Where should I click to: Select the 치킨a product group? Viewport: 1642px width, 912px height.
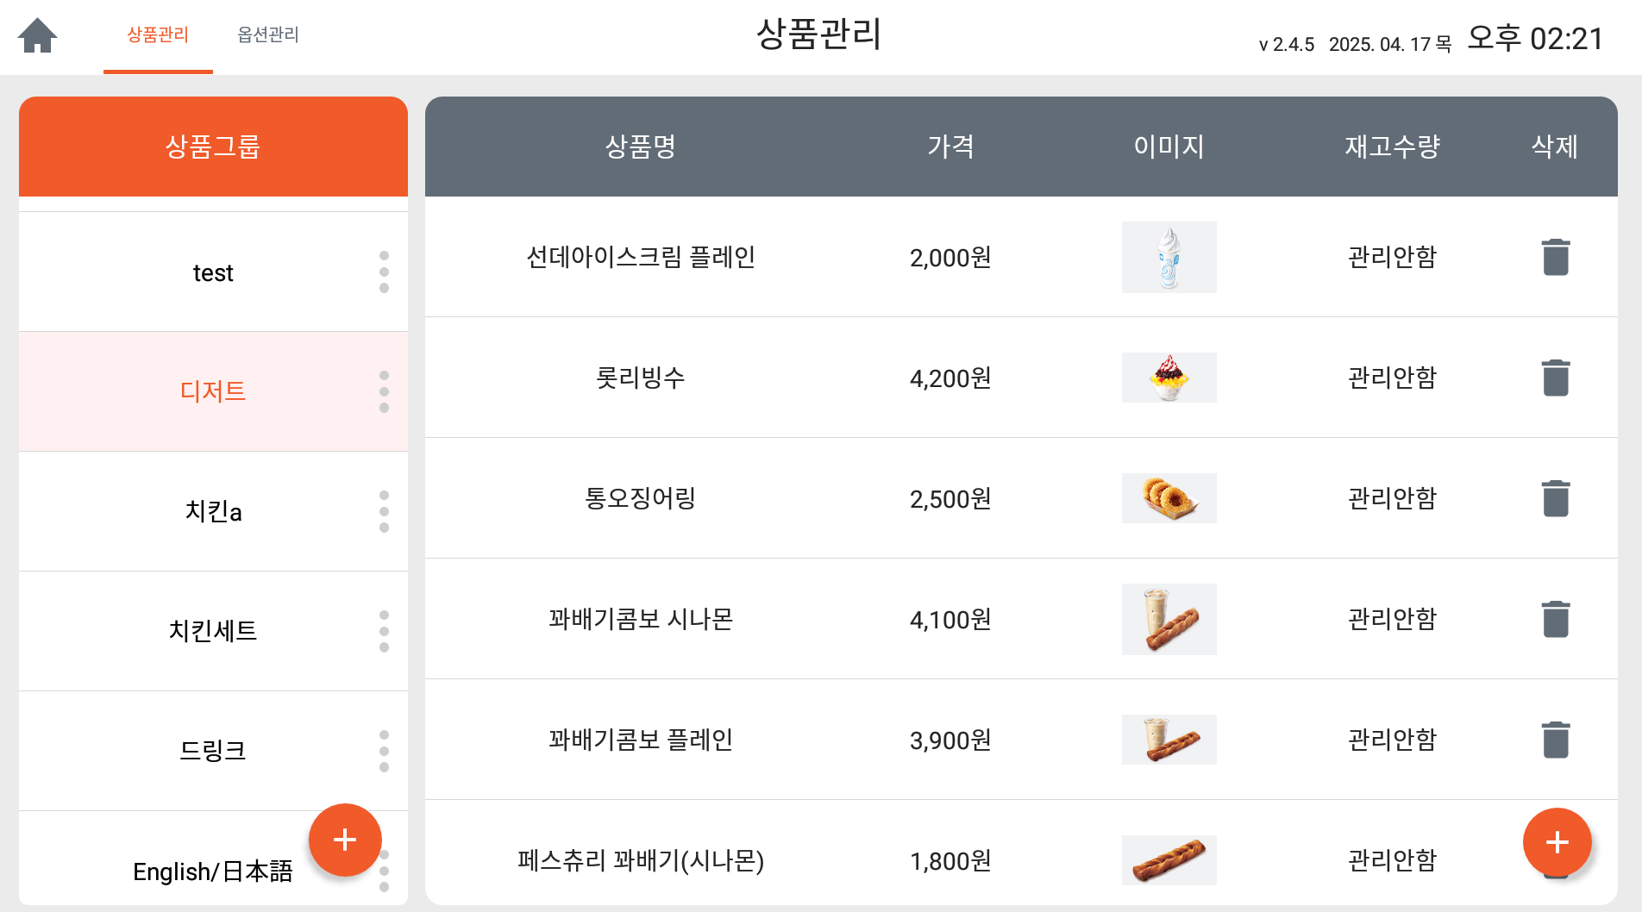coord(213,511)
